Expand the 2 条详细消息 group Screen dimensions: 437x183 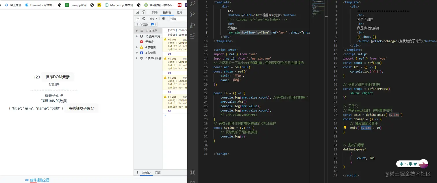(x=148, y=58)
